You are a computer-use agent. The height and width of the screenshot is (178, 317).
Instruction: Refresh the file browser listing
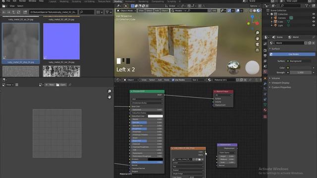coord(18,12)
